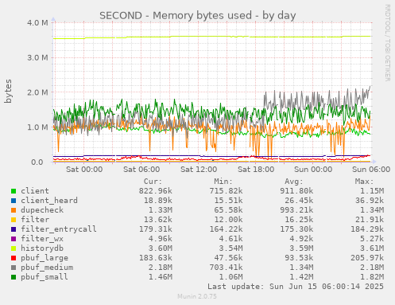Viewport: 395px width, 305px height.
Task: Select the 'historydb' legend label
Action: (42, 248)
